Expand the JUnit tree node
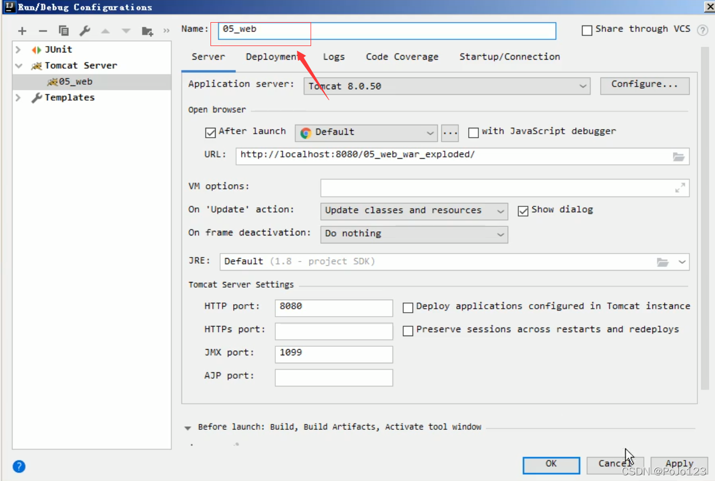This screenshot has width=715, height=481. [19, 49]
